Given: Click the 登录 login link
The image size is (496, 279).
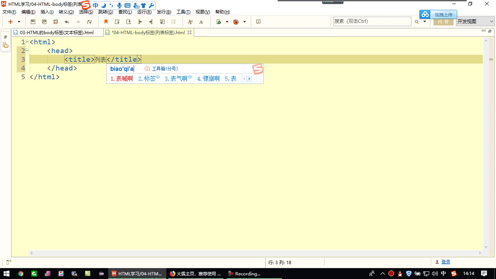Looking at the screenshot, I should [x=446, y=262].
